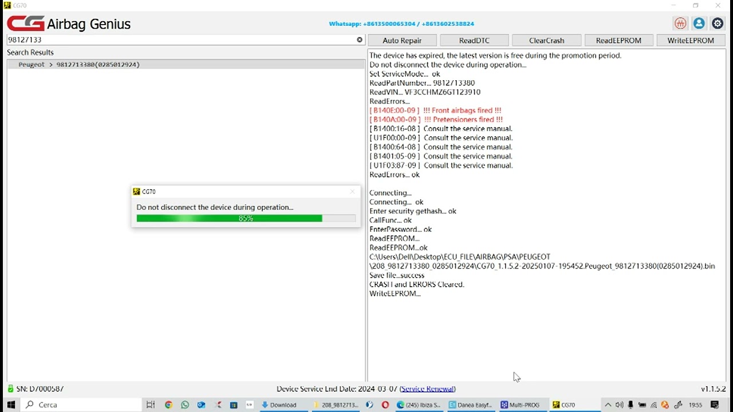Show hidden system tray icons
The width and height of the screenshot is (733, 412).
pos(608,405)
